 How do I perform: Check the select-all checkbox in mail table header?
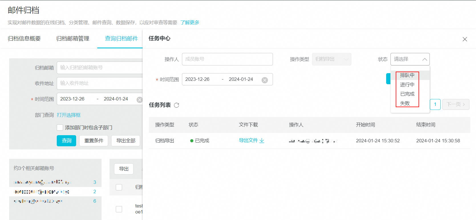(119, 187)
